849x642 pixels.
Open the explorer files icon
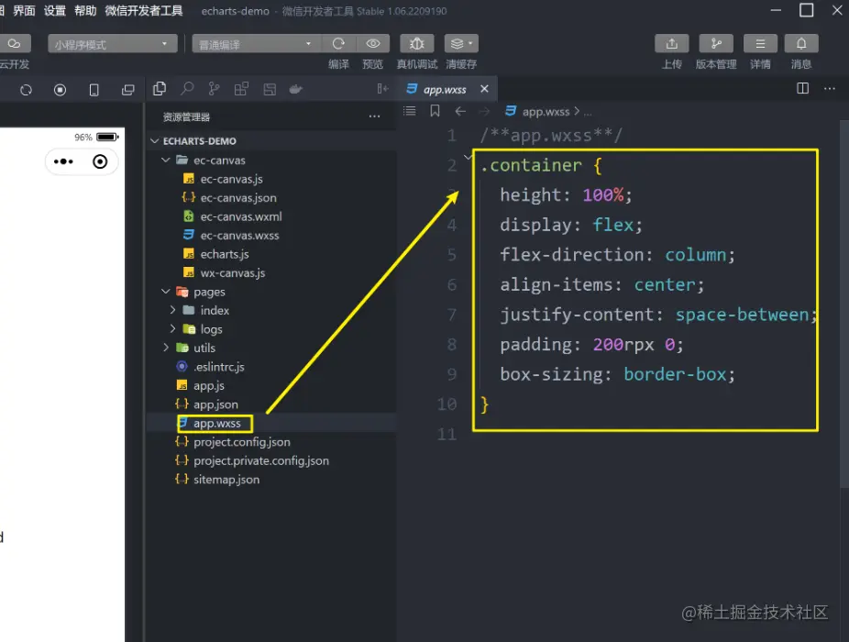click(x=160, y=89)
